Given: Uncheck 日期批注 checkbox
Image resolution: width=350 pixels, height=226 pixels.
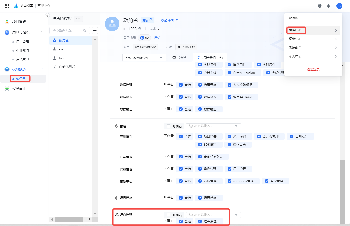Looking at the screenshot, I should pos(292,136).
